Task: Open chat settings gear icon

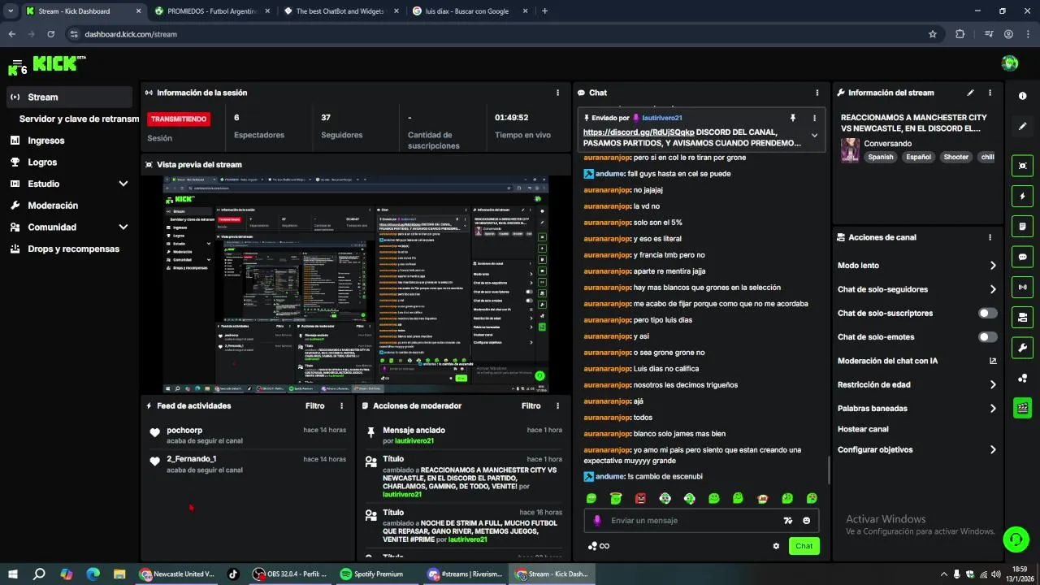Action: point(776,546)
